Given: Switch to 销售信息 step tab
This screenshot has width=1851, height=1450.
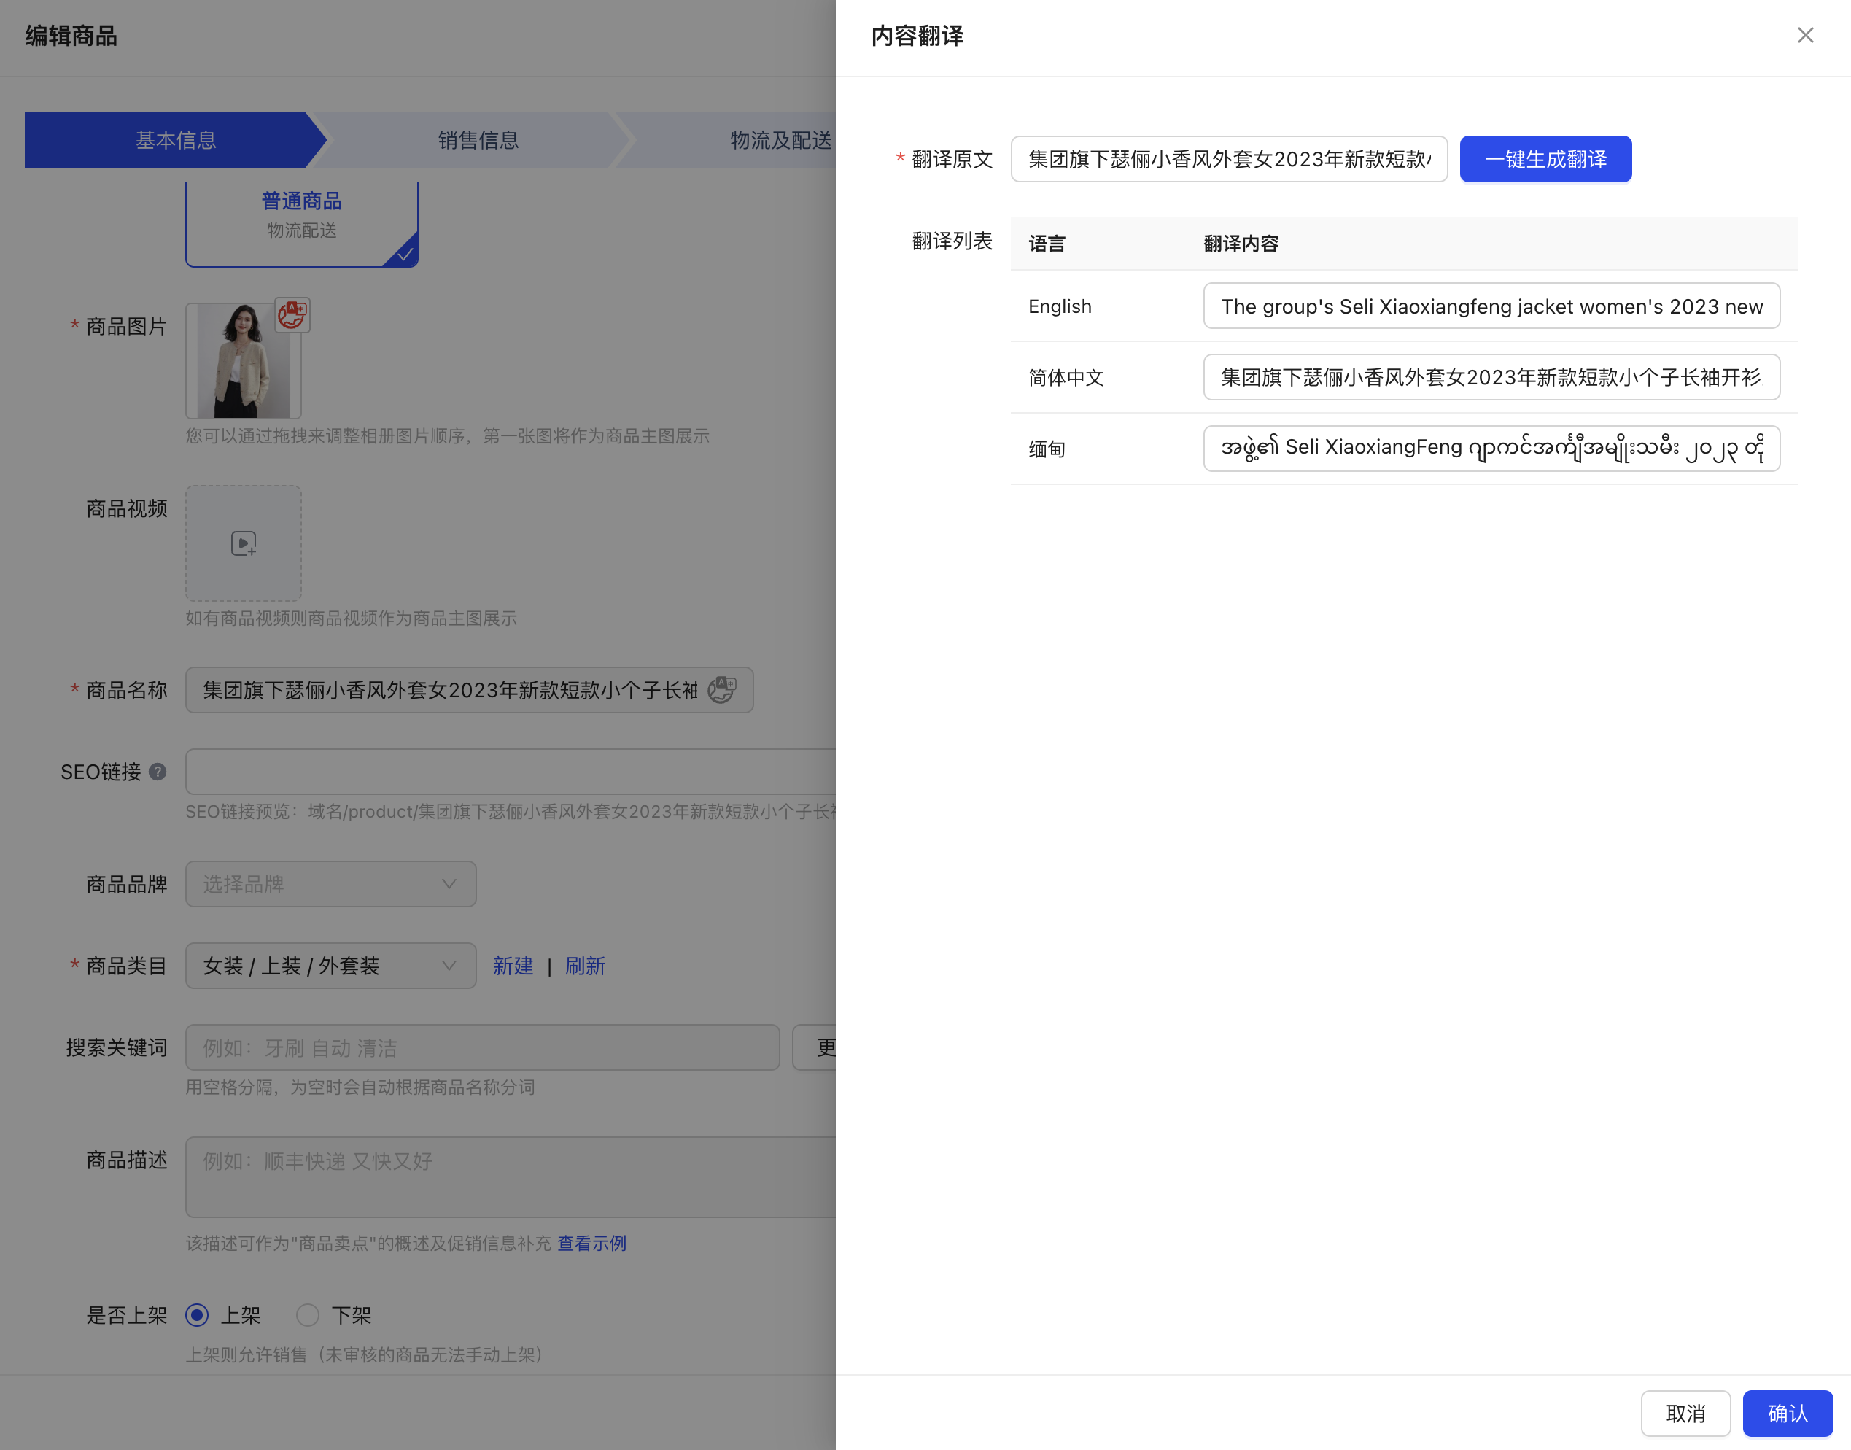Looking at the screenshot, I should click(478, 140).
